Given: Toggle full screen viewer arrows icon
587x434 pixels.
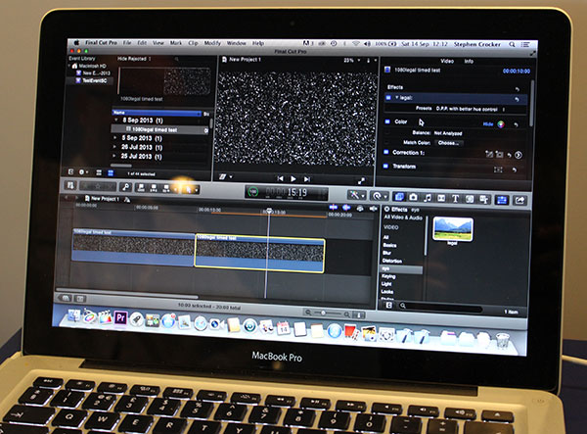Looking at the screenshot, I should click(x=361, y=181).
